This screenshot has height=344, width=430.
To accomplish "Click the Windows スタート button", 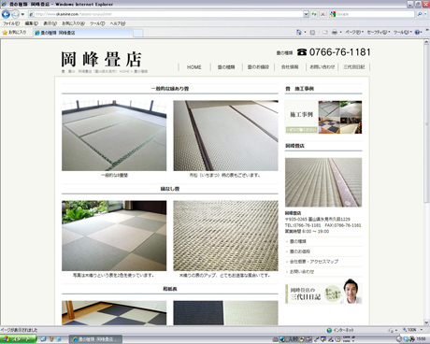I will (x=18, y=339).
